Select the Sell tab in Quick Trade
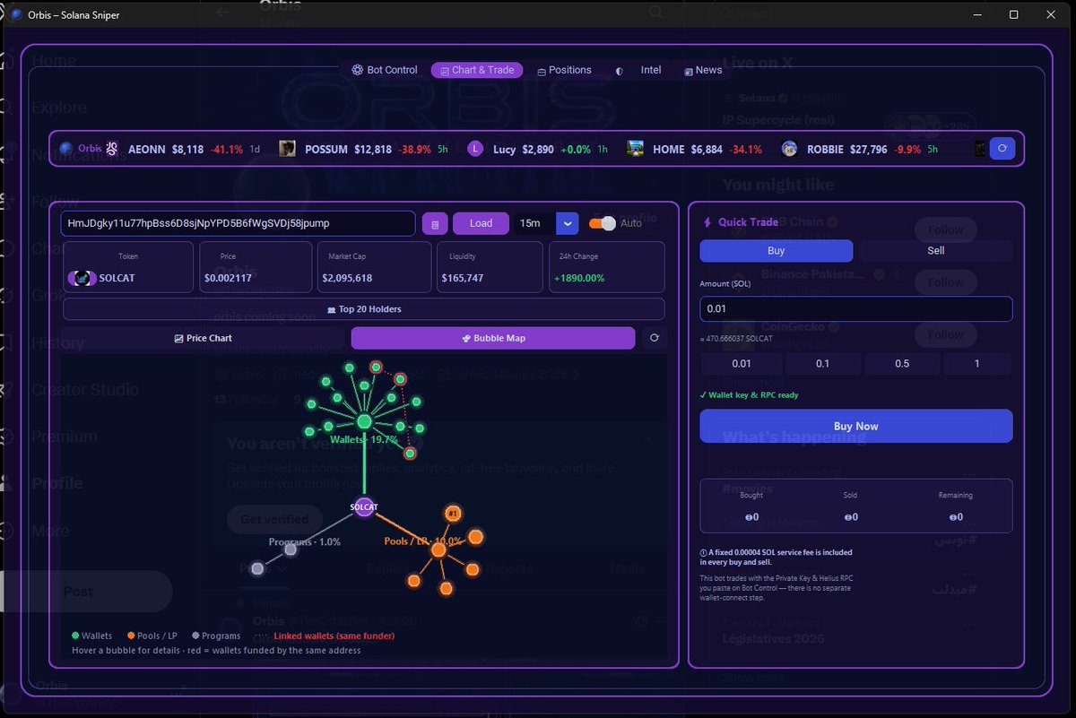This screenshot has height=718, width=1076. pos(936,250)
